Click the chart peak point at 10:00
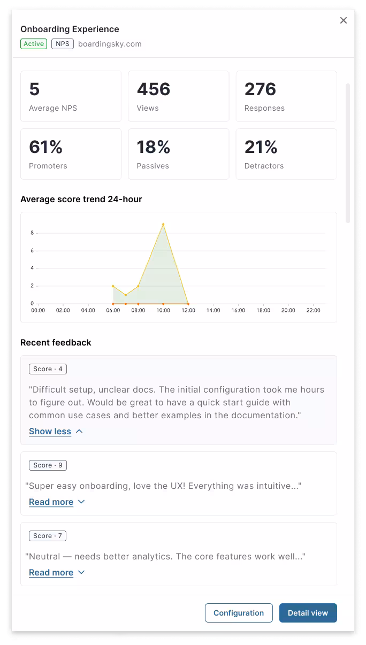366x645 pixels. [163, 224]
